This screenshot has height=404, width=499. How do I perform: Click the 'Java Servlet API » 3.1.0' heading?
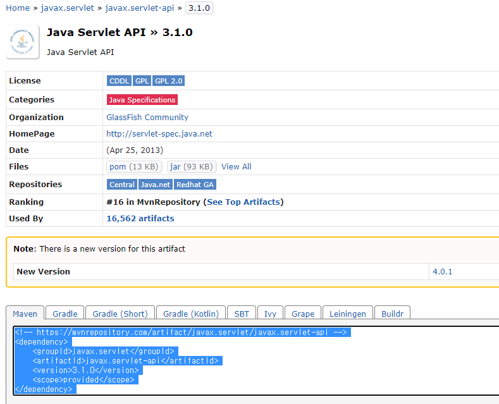point(120,32)
